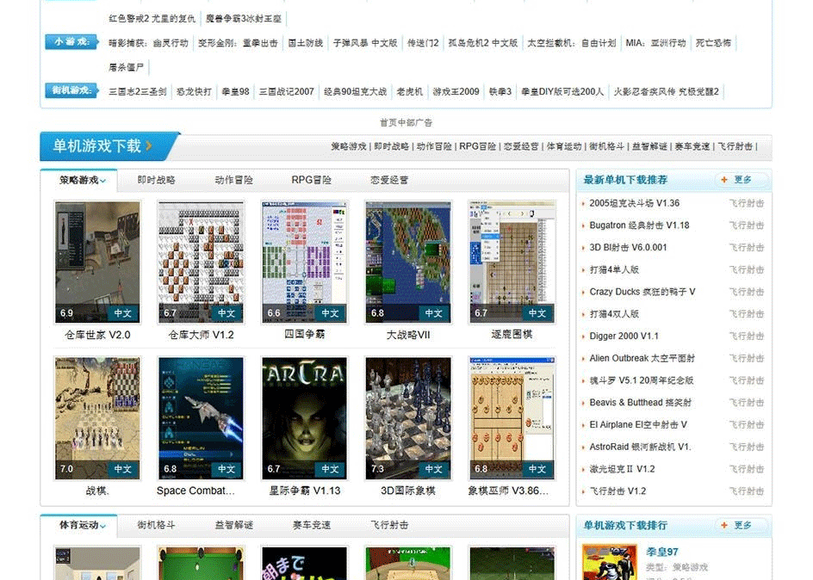The width and height of the screenshot is (813, 580).
Task: Click the 拳皇97 title link
Action: (x=662, y=552)
